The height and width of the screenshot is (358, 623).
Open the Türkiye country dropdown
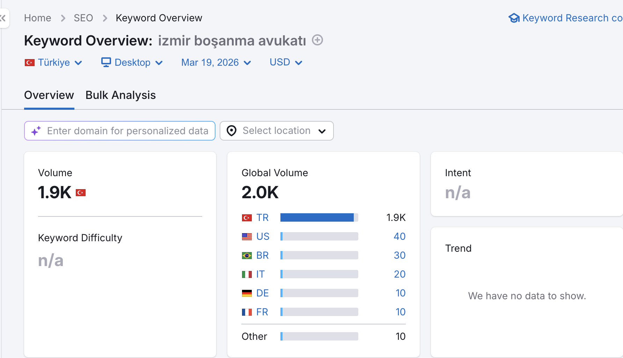(x=53, y=63)
